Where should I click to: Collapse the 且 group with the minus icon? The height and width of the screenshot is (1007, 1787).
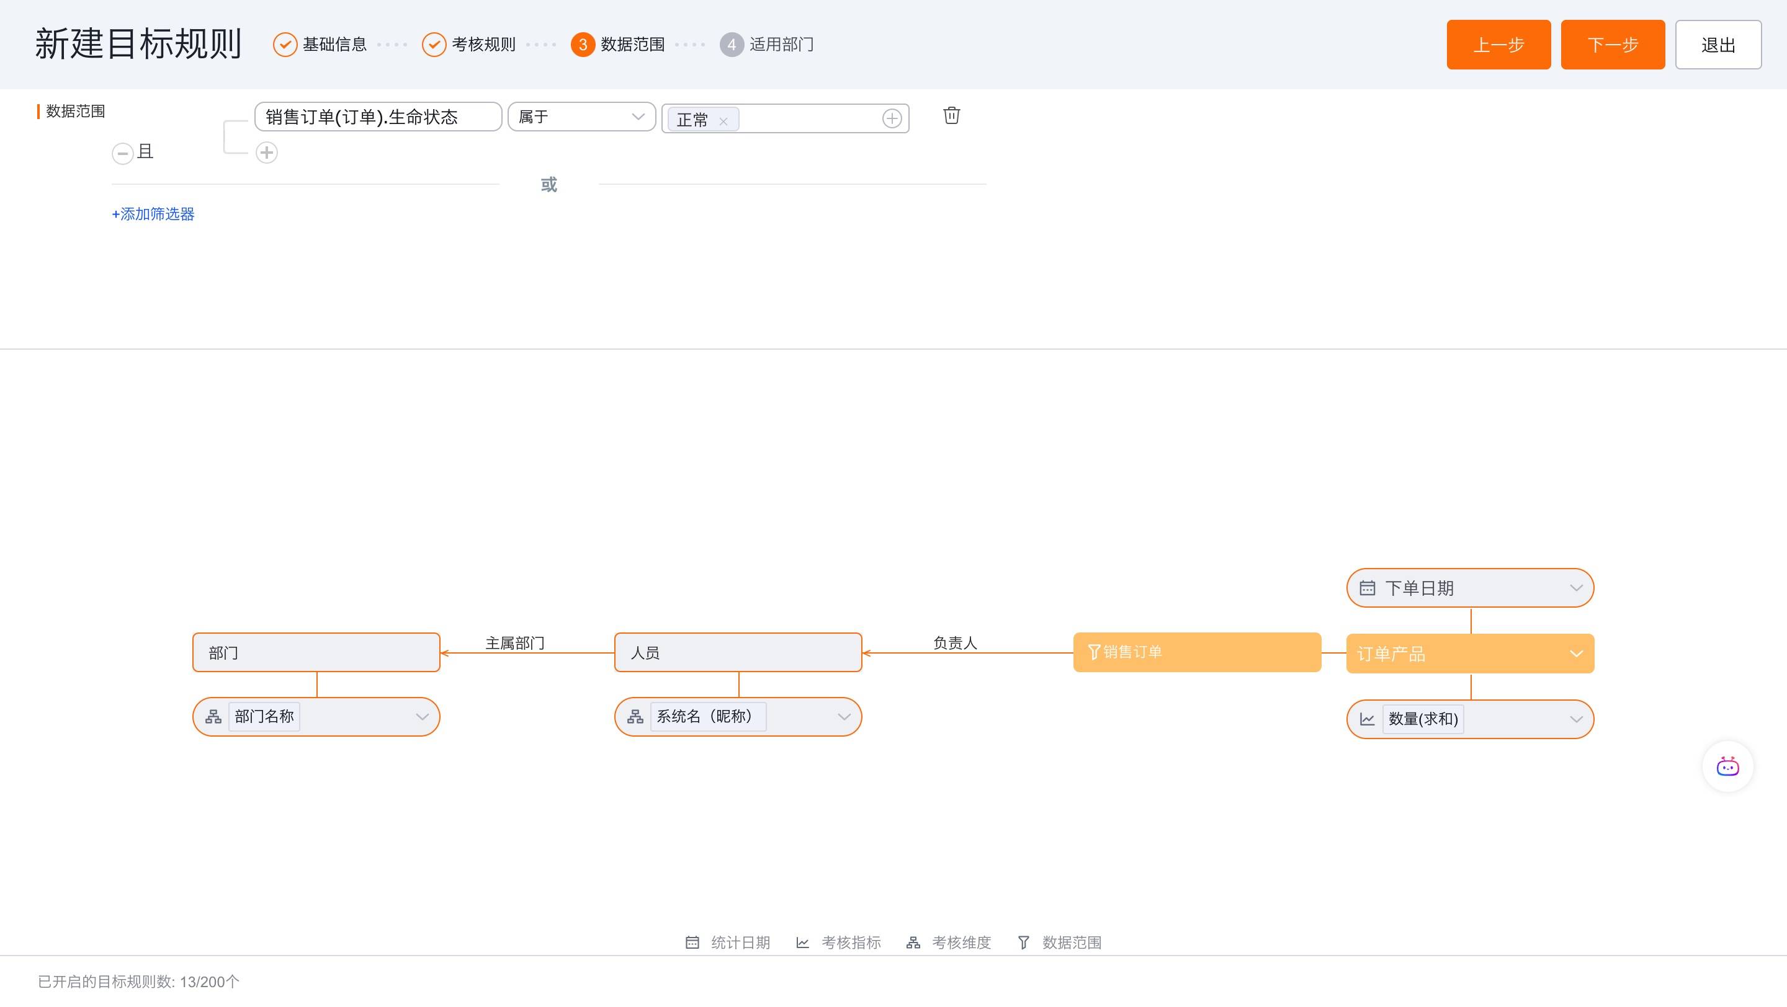(x=123, y=153)
